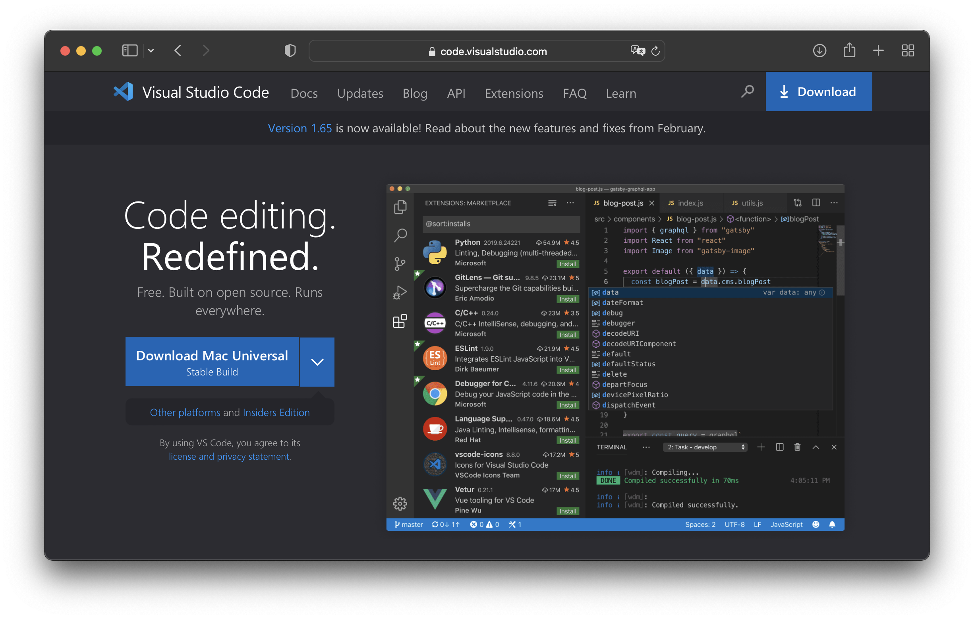
Task: Click the Search icon in VS Code activity bar
Action: coord(400,235)
